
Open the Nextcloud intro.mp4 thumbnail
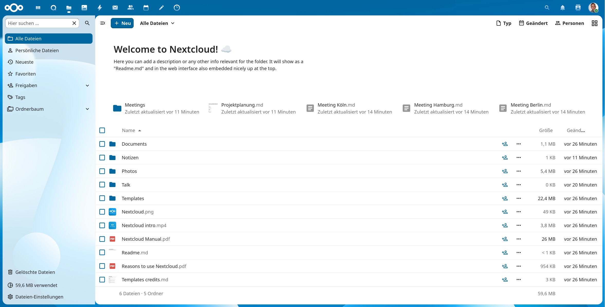pos(112,225)
